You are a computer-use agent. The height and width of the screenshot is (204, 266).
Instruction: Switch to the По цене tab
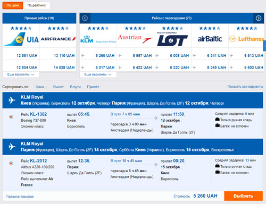pyautogui.click(x=13, y=5)
